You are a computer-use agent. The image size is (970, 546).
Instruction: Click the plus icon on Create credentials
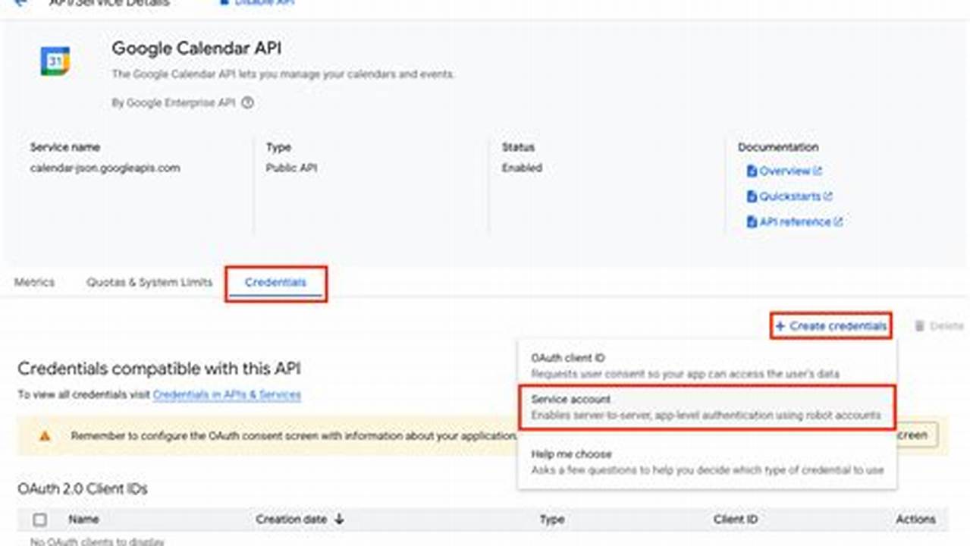click(x=782, y=325)
